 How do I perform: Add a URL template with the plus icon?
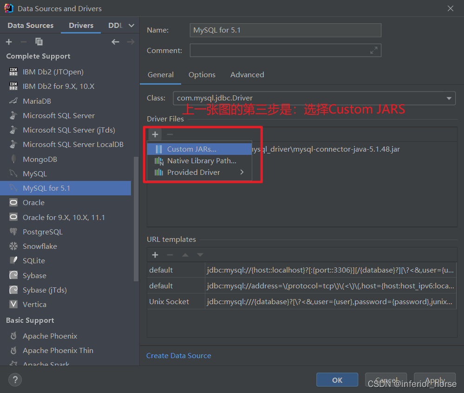(x=155, y=254)
